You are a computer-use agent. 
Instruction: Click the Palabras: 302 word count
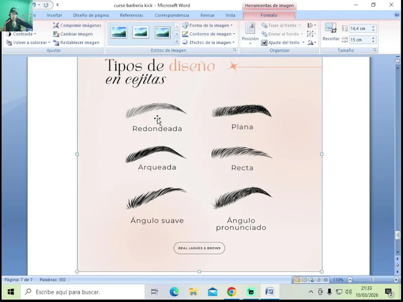[53, 280]
